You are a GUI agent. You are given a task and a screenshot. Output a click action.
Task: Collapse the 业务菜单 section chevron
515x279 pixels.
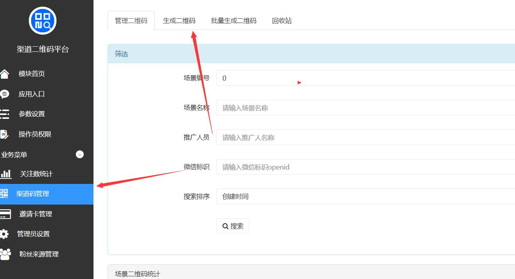click(x=80, y=154)
